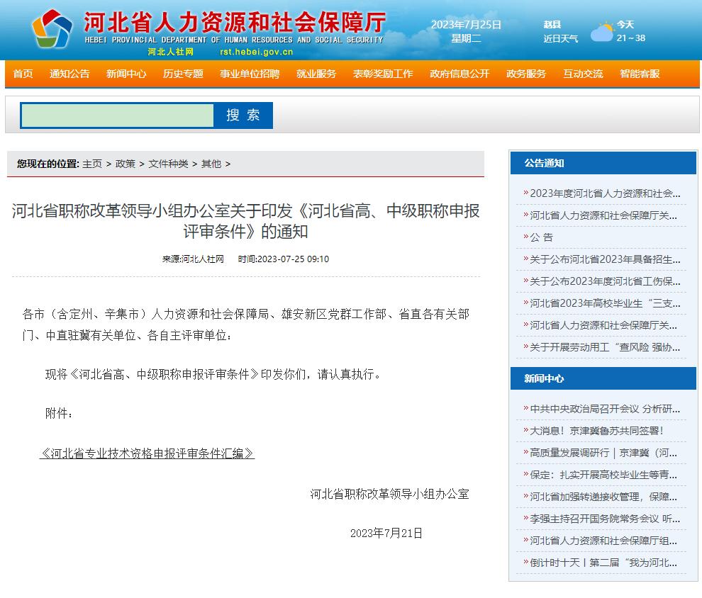Viewport: 702px width, 598px height.
Task: Click the 主页 breadcrumb link
Action: point(92,164)
